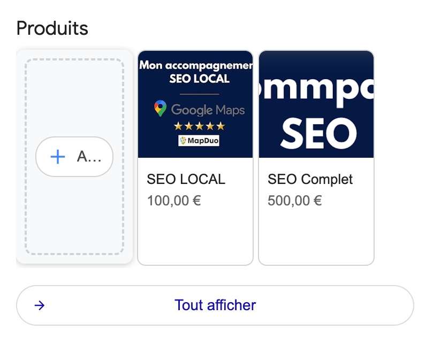Click the arrow icon beside Tout afficher
441x338 pixels.
(39, 305)
